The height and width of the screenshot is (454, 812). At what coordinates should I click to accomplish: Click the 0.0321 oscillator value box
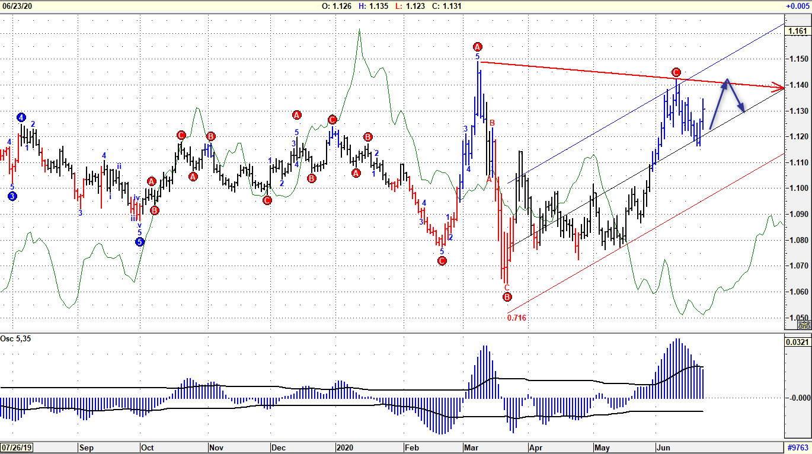797,342
